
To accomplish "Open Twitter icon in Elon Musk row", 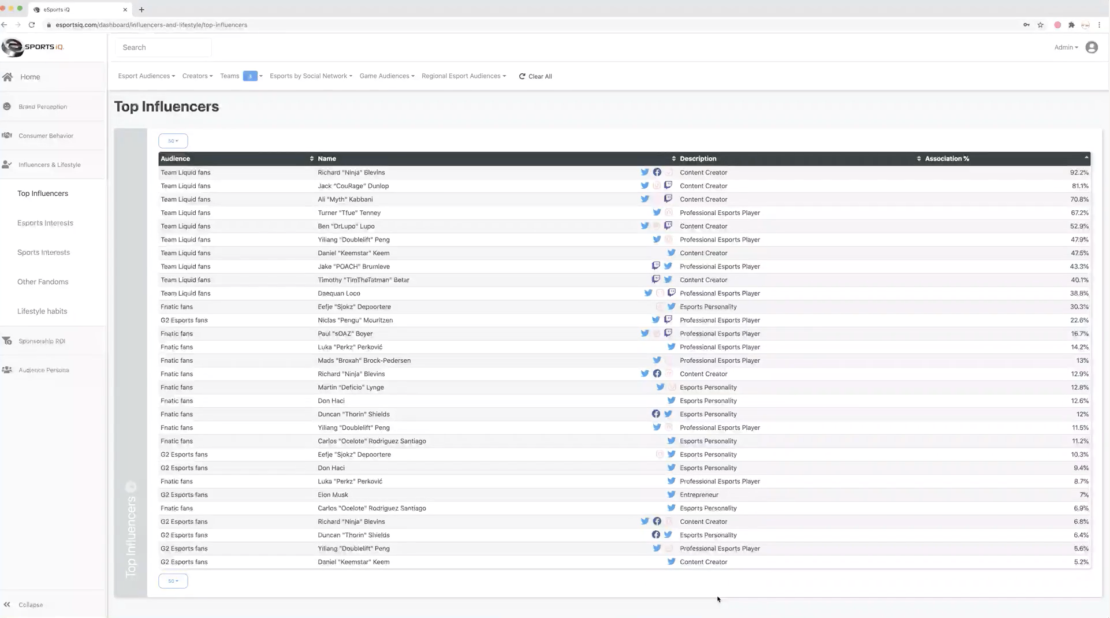I will tap(671, 494).
